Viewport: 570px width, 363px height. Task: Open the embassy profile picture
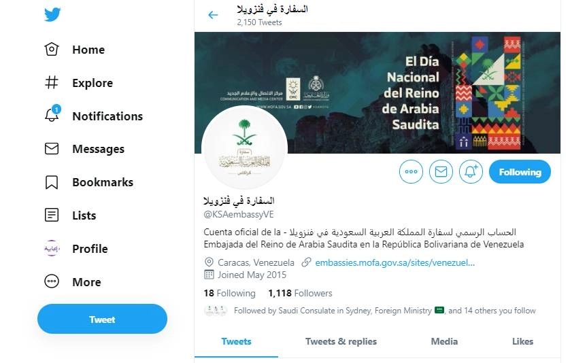(x=245, y=148)
